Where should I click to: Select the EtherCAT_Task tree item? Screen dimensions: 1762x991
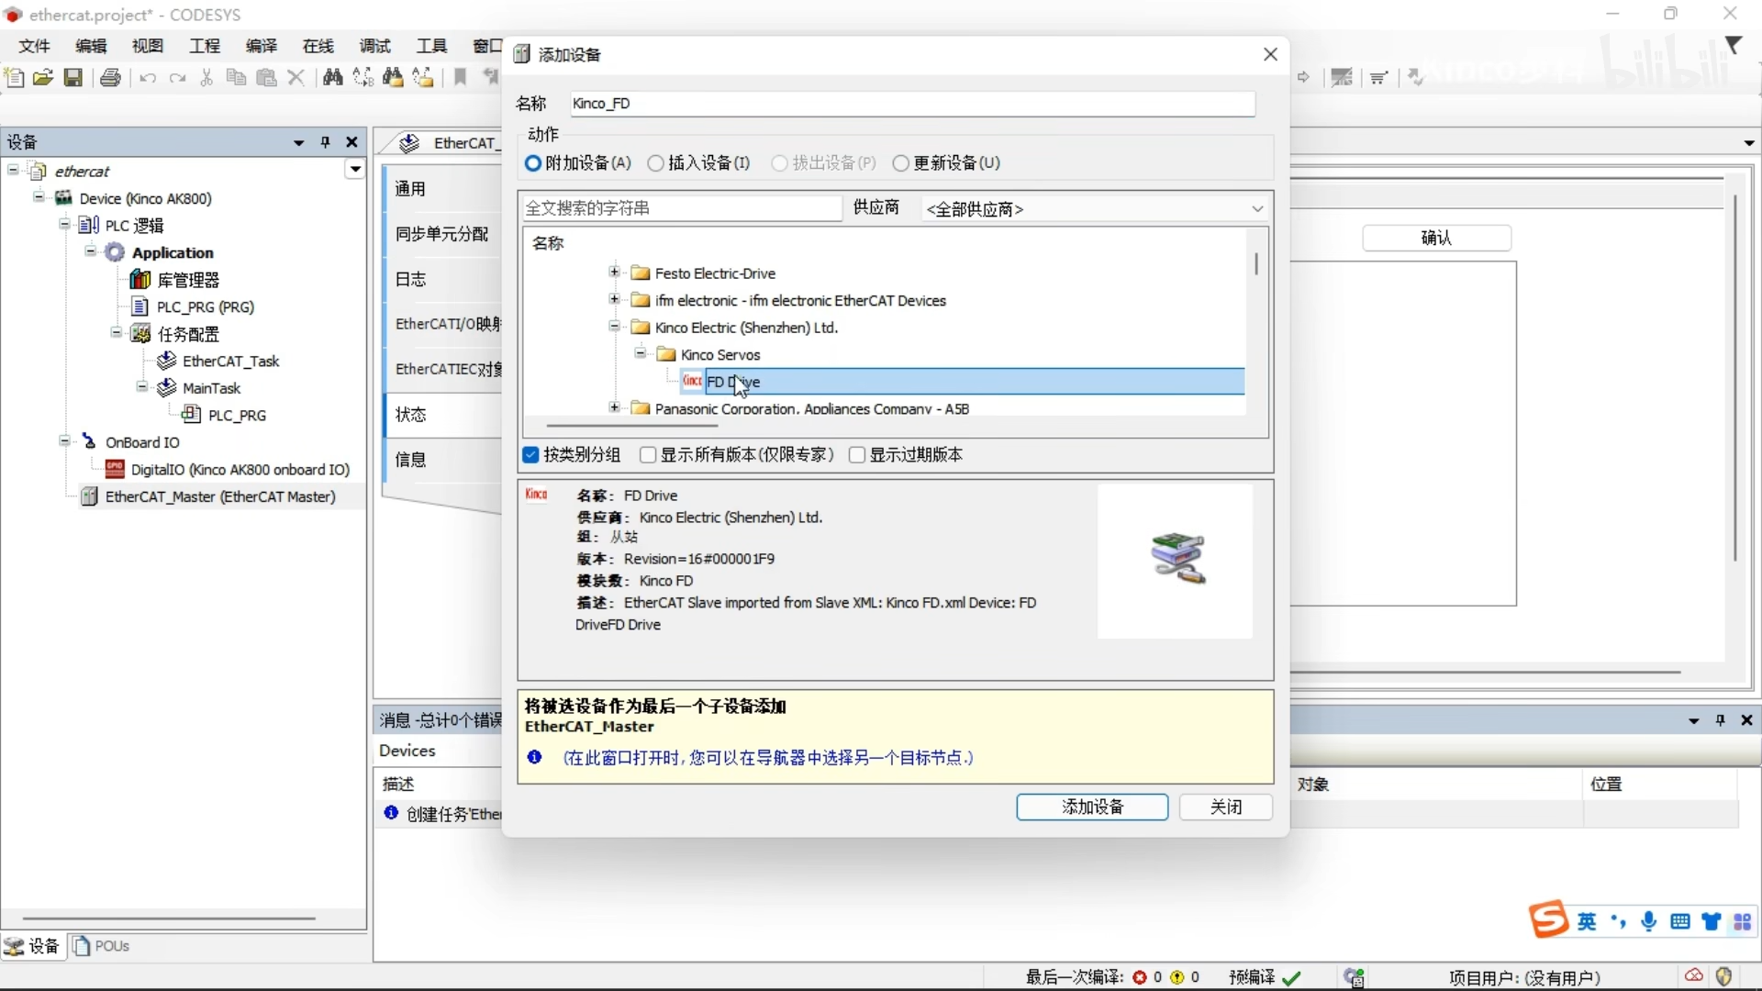click(231, 361)
